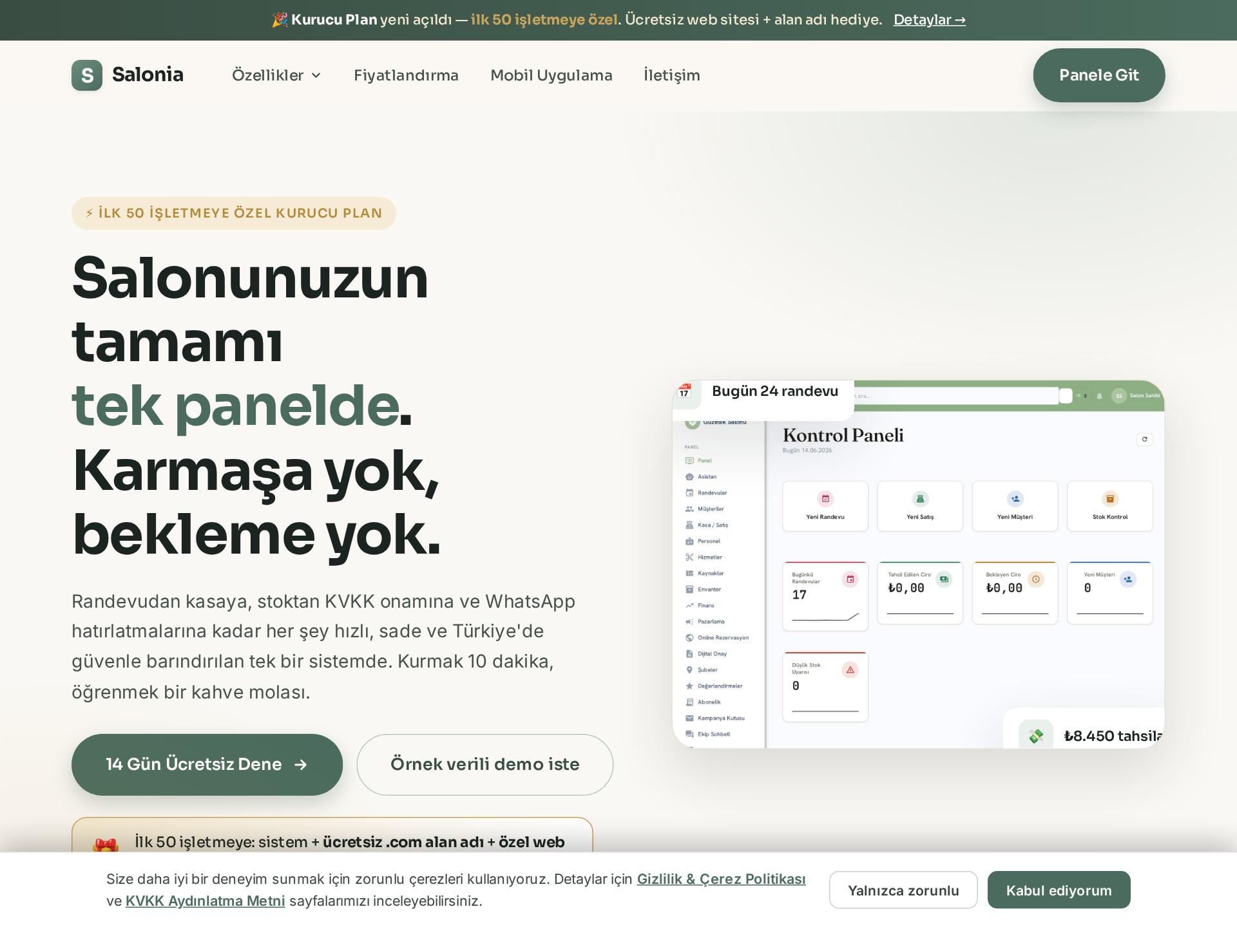1237x927 pixels.
Task: Click the Panele Git button
Action: click(1099, 75)
